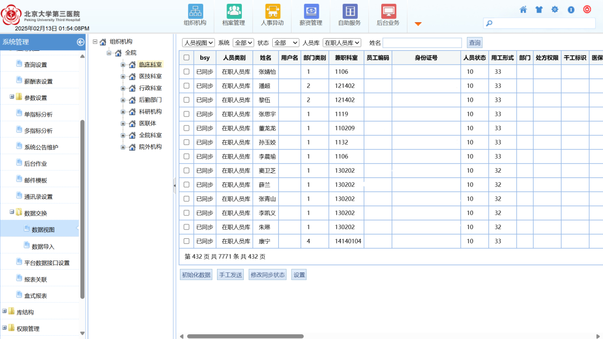This screenshot has height=339, width=603.
Task: Expand the 临床科室 tree node
Action: click(123, 65)
